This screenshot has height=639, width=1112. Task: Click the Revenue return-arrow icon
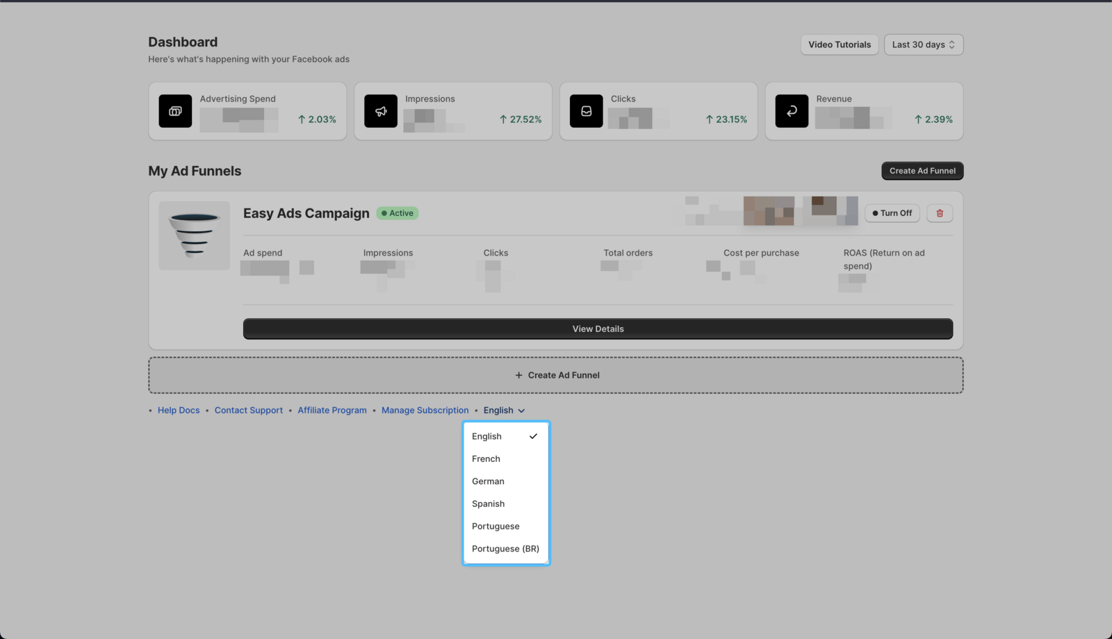(x=791, y=111)
